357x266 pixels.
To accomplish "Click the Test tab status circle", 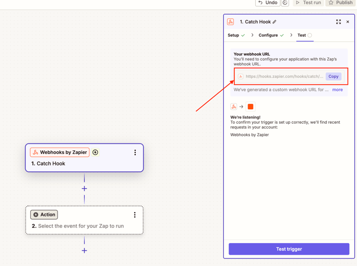I will (310, 35).
